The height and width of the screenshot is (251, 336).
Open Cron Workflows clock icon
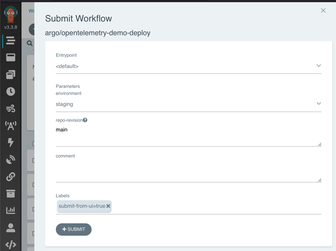point(11,91)
